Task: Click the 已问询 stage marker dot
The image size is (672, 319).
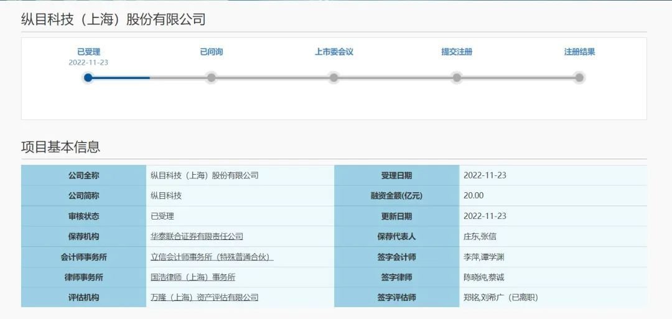Action: pos(212,78)
